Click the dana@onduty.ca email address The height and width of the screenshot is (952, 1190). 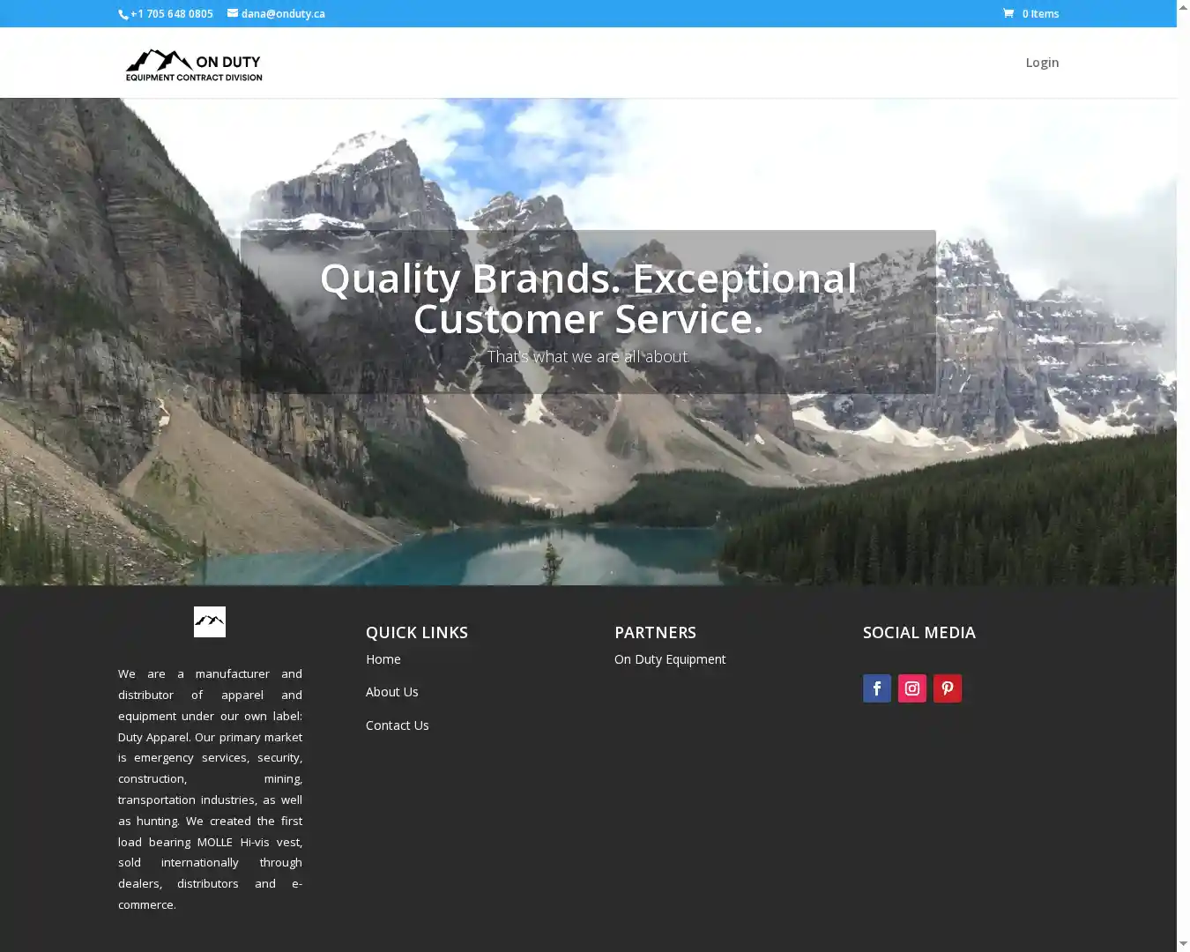[283, 14]
